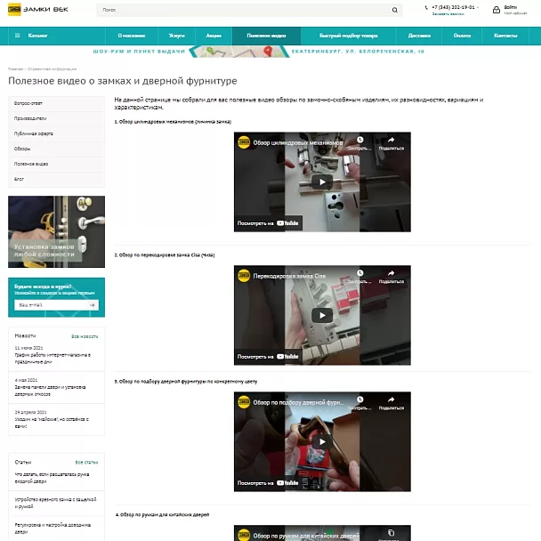The image size is (541, 541).
Task: Open third video on YouTube
Action: [268, 482]
